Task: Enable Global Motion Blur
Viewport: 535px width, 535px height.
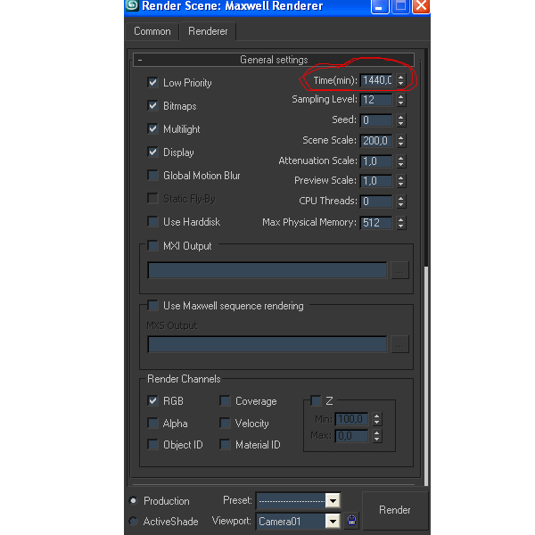Action: tap(152, 176)
